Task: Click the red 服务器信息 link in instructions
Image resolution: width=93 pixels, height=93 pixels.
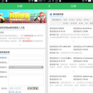Action: tap(29, 36)
